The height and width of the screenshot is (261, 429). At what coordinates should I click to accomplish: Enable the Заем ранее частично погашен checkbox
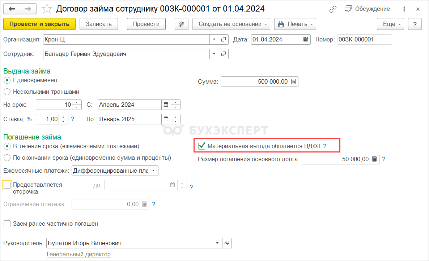click(7, 224)
